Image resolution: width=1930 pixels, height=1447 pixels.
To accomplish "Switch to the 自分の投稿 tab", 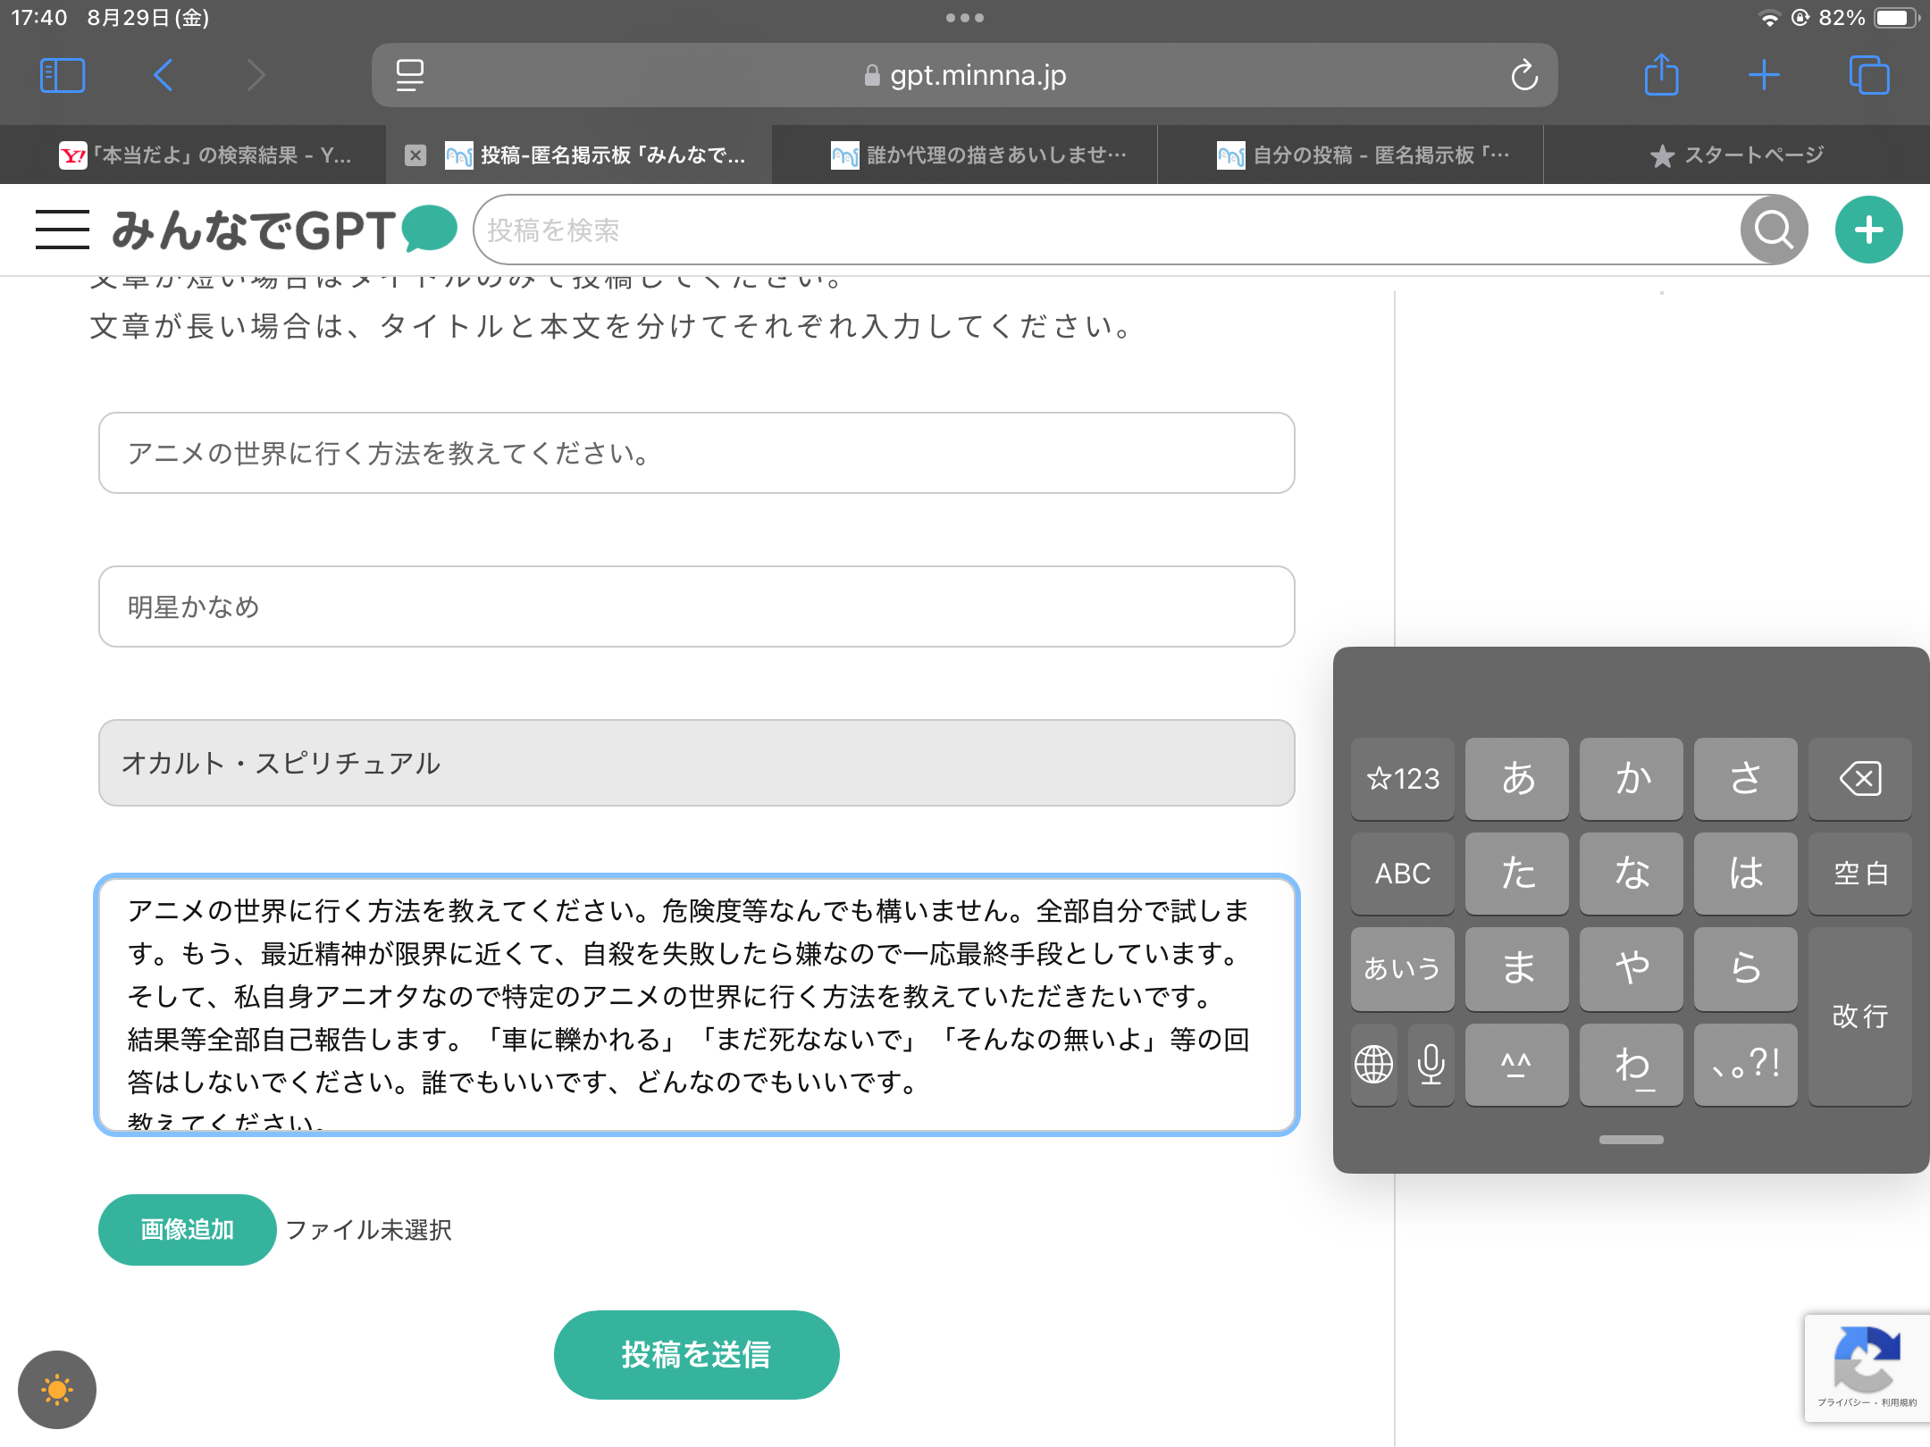I will [1351, 155].
